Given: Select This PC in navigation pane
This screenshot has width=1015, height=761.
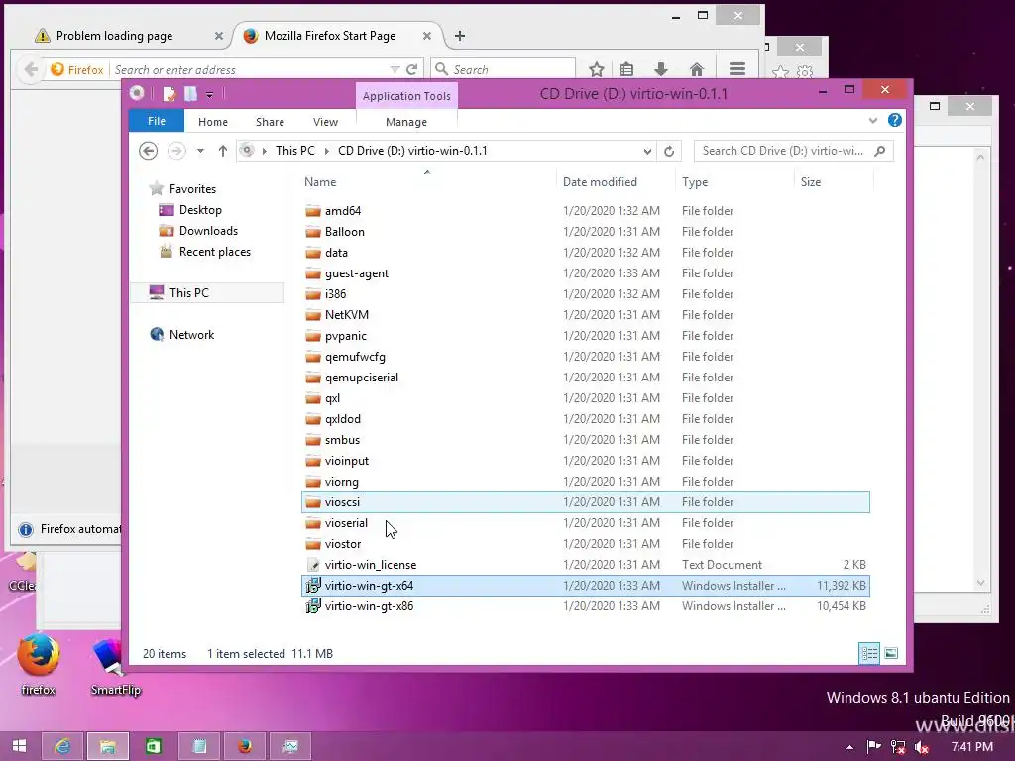Looking at the screenshot, I should (x=207, y=293).
